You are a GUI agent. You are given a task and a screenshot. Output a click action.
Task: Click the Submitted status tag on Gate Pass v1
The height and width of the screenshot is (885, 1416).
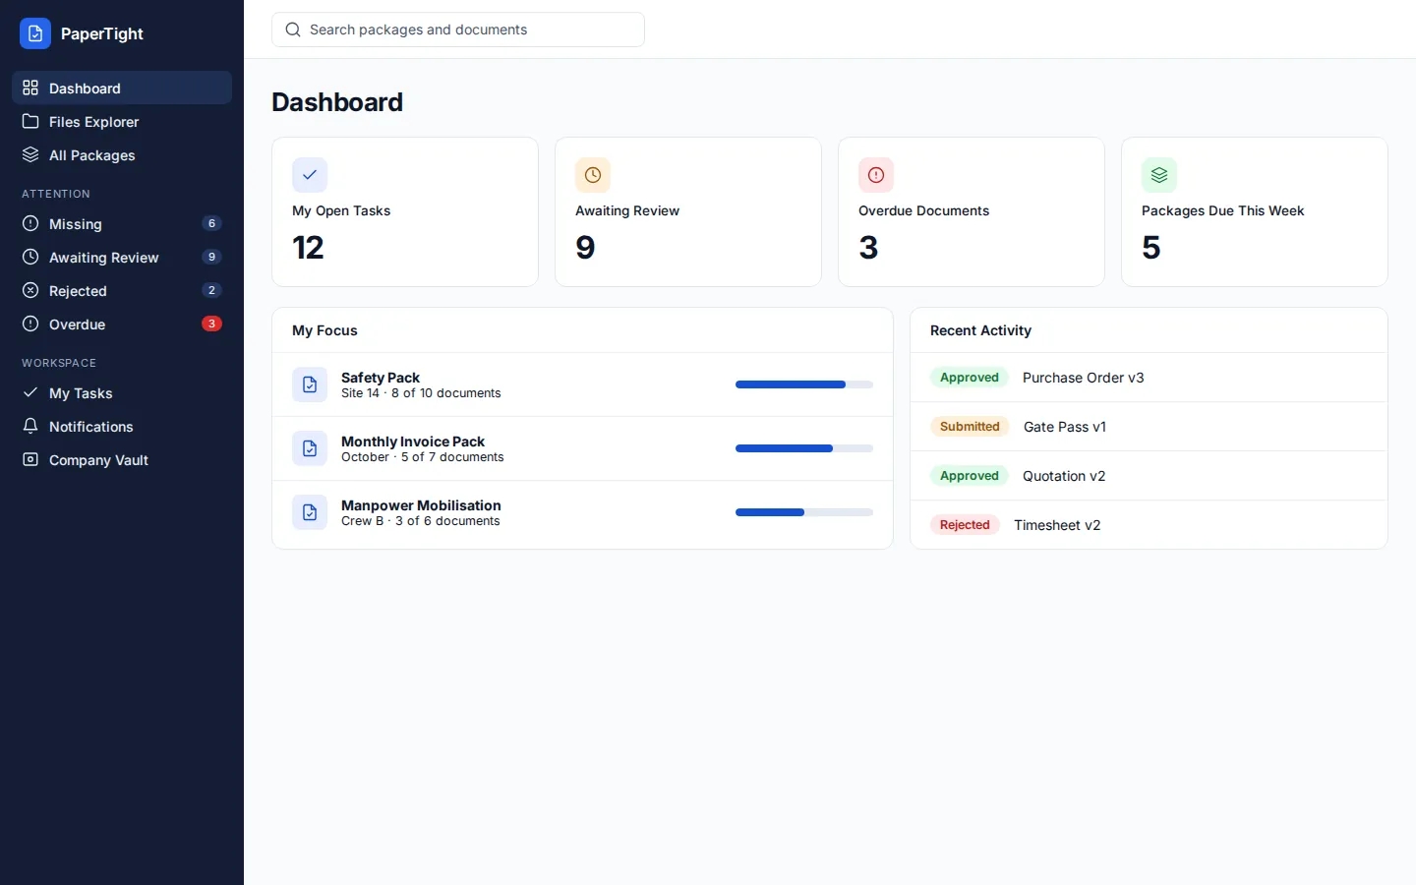[970, 427]
